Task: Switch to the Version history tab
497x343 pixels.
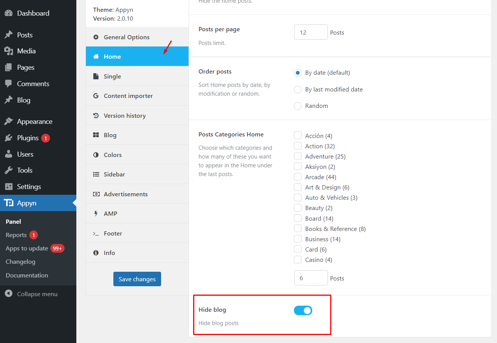Action: (x=137, y=115)
